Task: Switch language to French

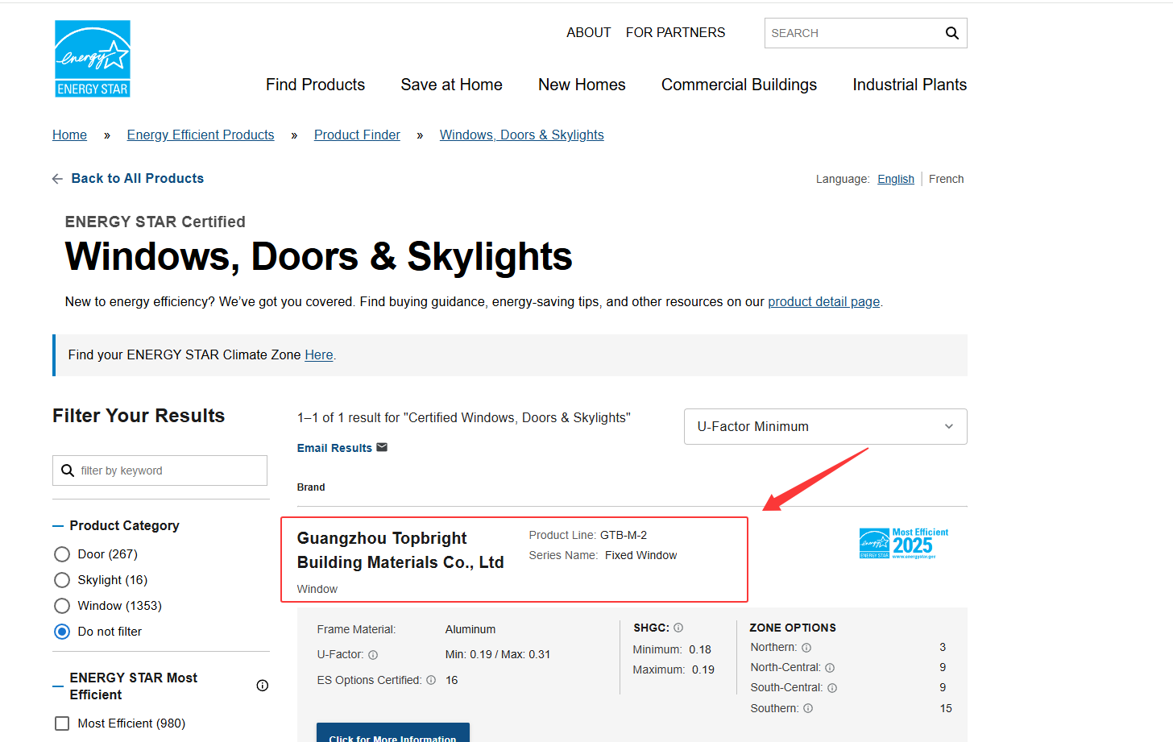Action: tap(946, 179)
